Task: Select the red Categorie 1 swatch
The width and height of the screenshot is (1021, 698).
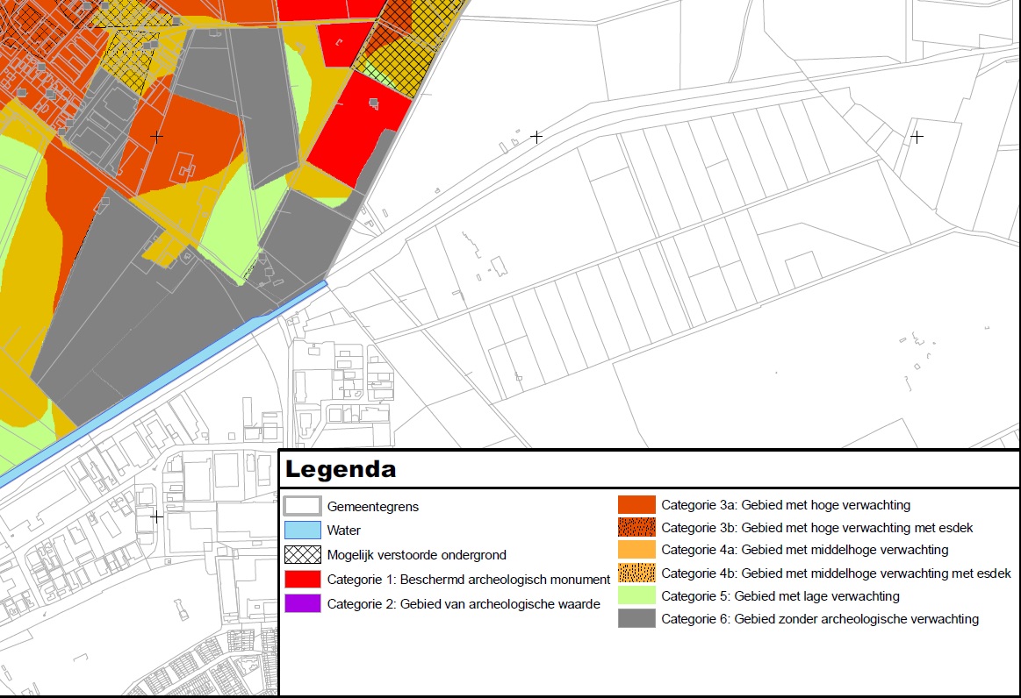Action: point(303,579)
